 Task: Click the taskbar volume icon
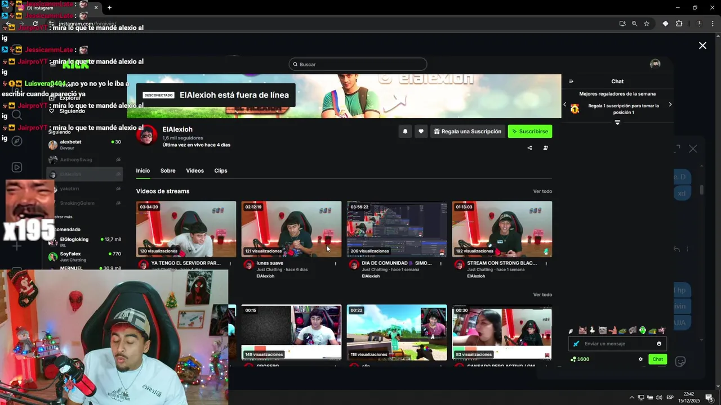click(x=658, y=398)
